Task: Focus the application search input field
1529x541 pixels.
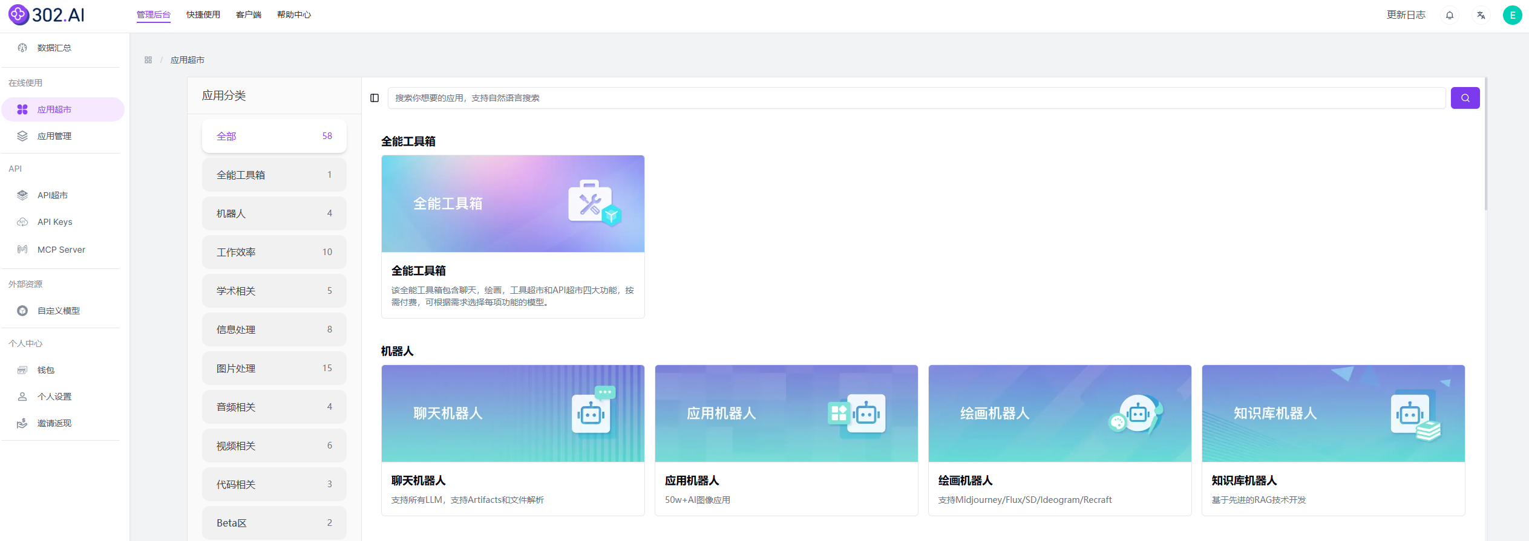Action: 917,98
